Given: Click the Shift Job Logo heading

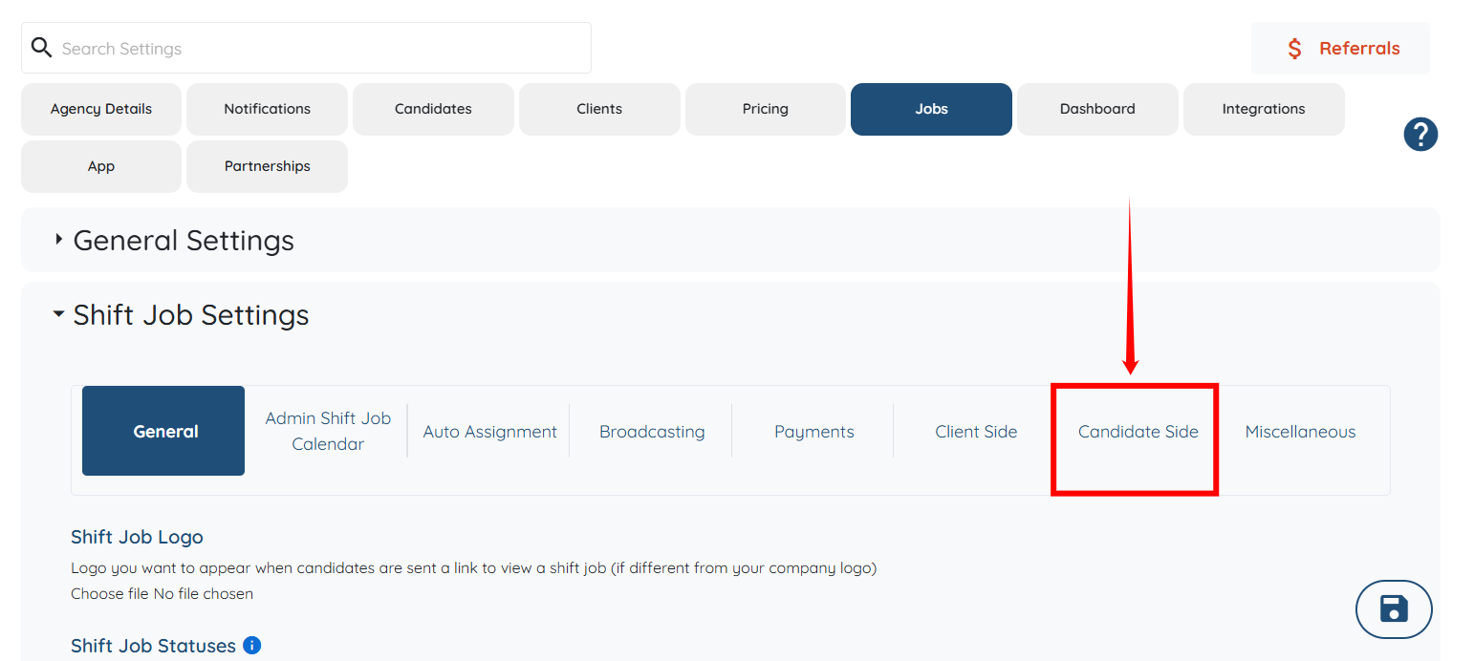Looking at the screenshot, I should click(137, 537).
